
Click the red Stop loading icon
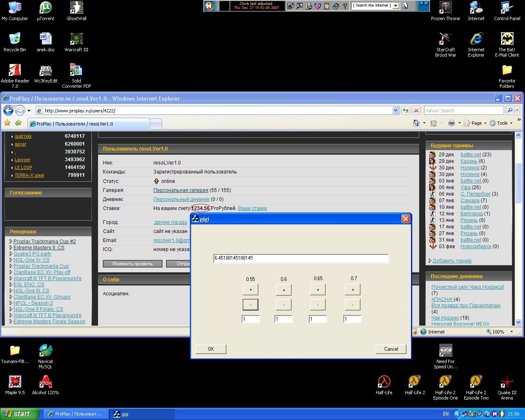pyautogui.click(x=416, y=110)
